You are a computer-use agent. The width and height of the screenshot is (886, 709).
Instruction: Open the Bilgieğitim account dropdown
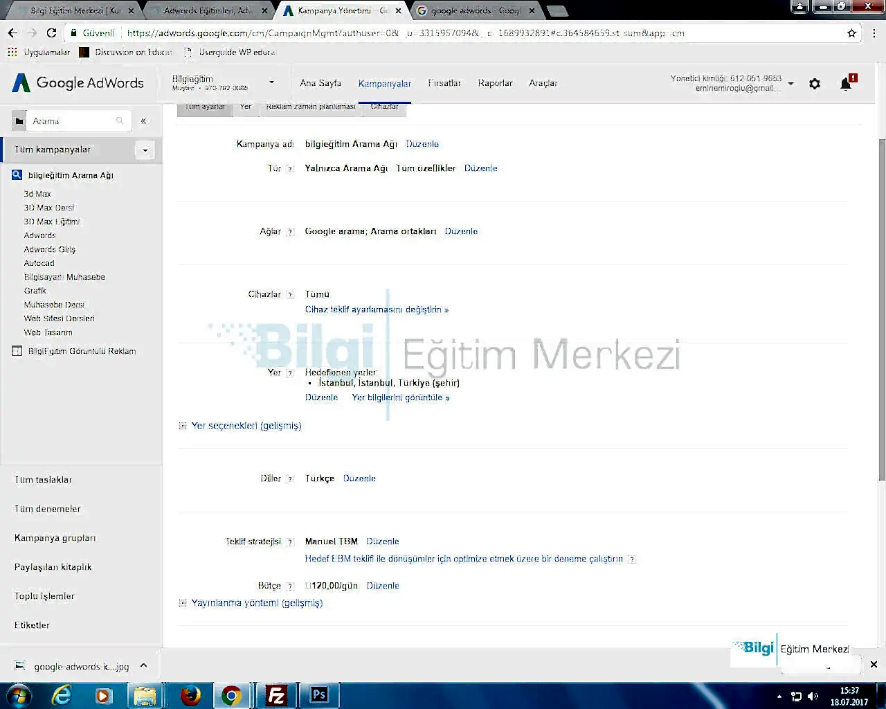coord(271,82)
